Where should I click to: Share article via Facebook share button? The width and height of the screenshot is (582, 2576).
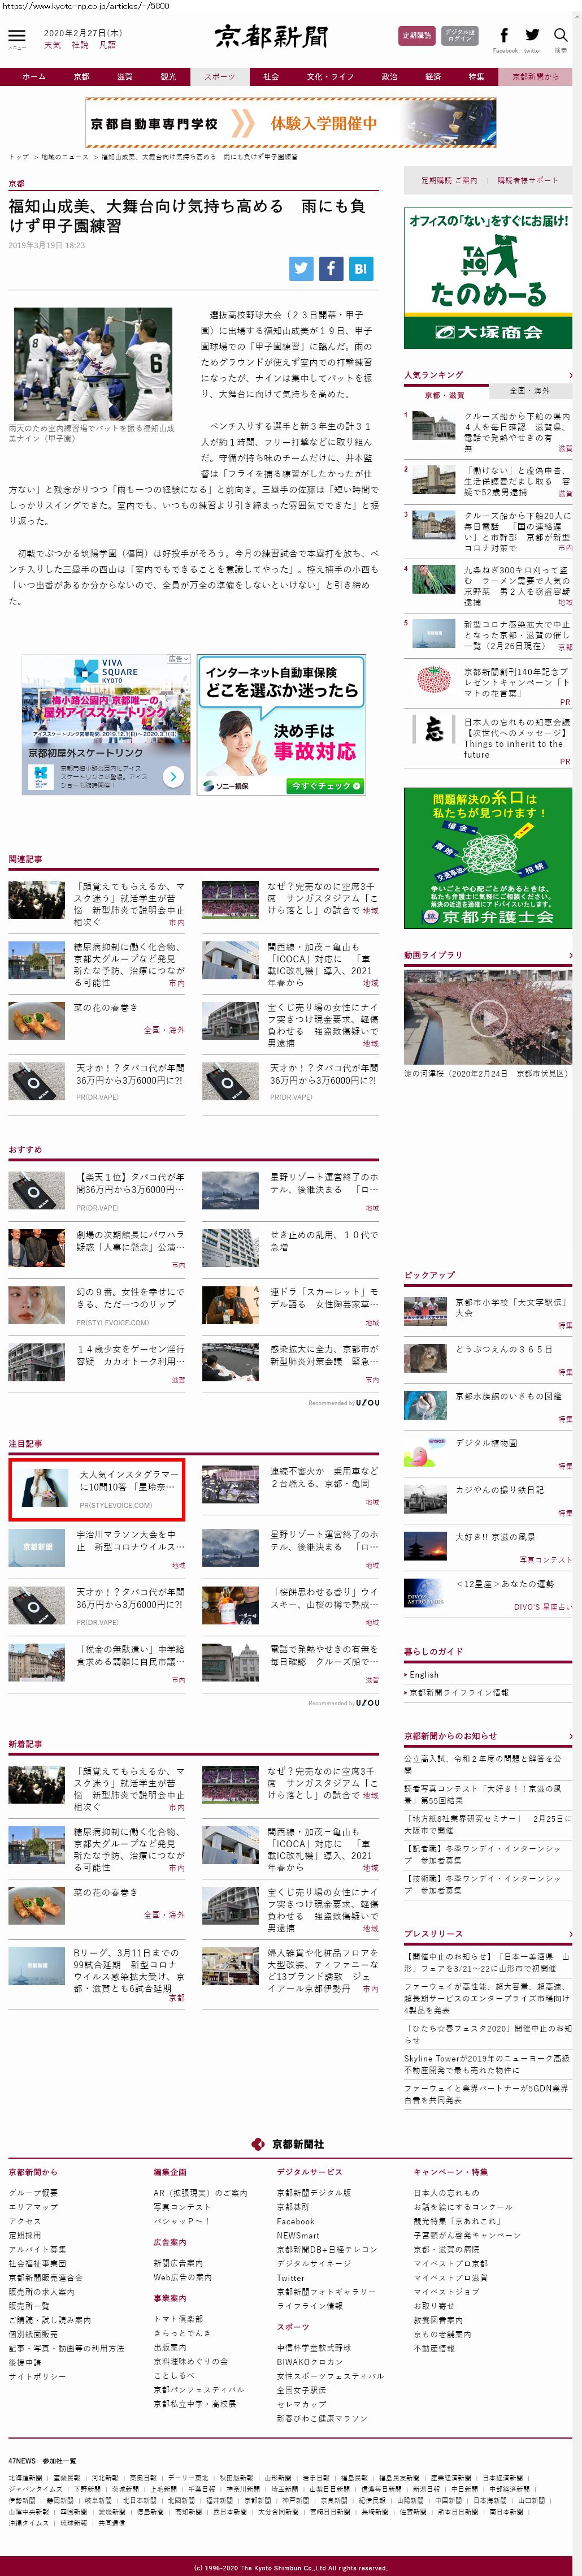[x=331, y=268]
